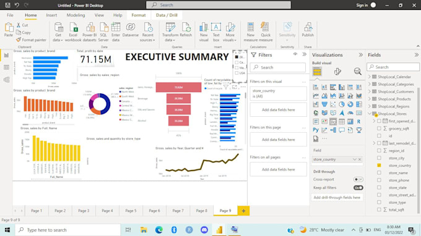421x236 pixels.
Task: Click the Refresh icon in ribbon
Action: (x=186, y=30)
